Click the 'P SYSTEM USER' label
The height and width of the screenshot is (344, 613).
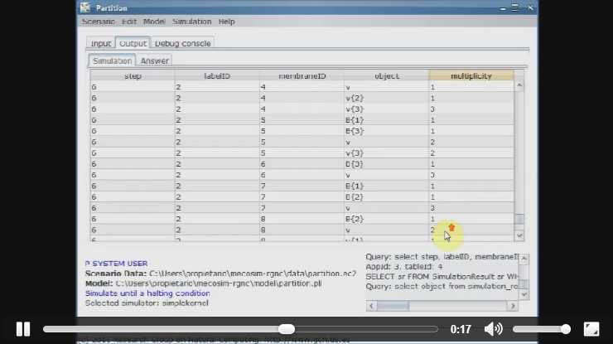pyautogui.click(x=116, y=264)
